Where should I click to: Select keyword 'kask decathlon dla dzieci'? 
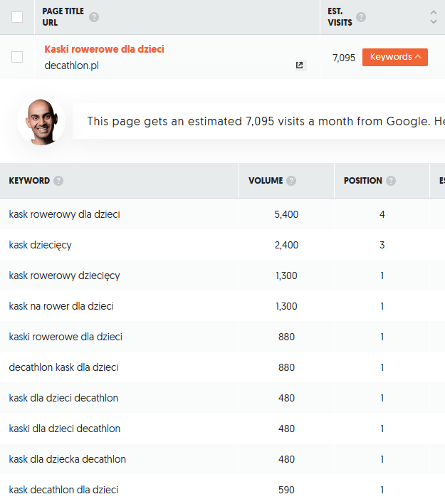63,490
